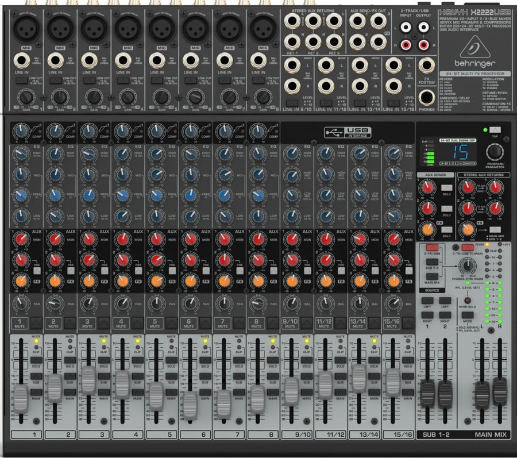The width and height of the screenshot is (517, 458).
Task: Click the channel 1 GAIN knob
Action: point(26,97)
